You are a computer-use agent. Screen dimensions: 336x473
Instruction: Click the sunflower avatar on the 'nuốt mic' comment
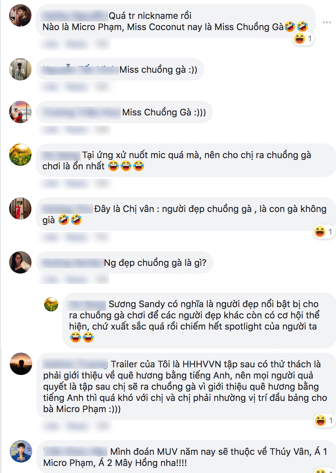pos(20,155)
